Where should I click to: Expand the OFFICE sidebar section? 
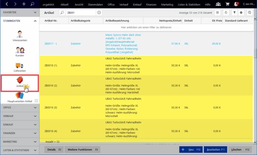point(20,107)
